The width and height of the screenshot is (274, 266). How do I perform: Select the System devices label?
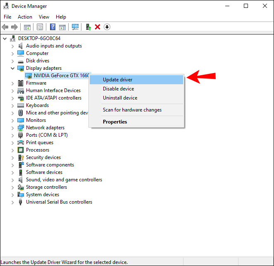click(x=43, y=195)
